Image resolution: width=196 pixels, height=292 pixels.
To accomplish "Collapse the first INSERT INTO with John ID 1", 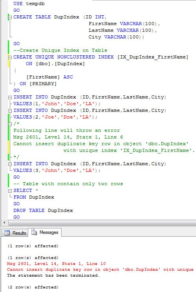I will tap(10, 97).
